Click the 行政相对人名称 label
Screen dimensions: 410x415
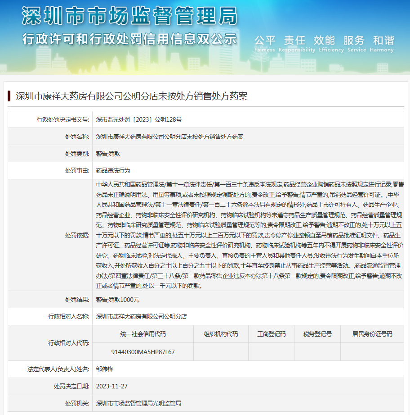69,316
